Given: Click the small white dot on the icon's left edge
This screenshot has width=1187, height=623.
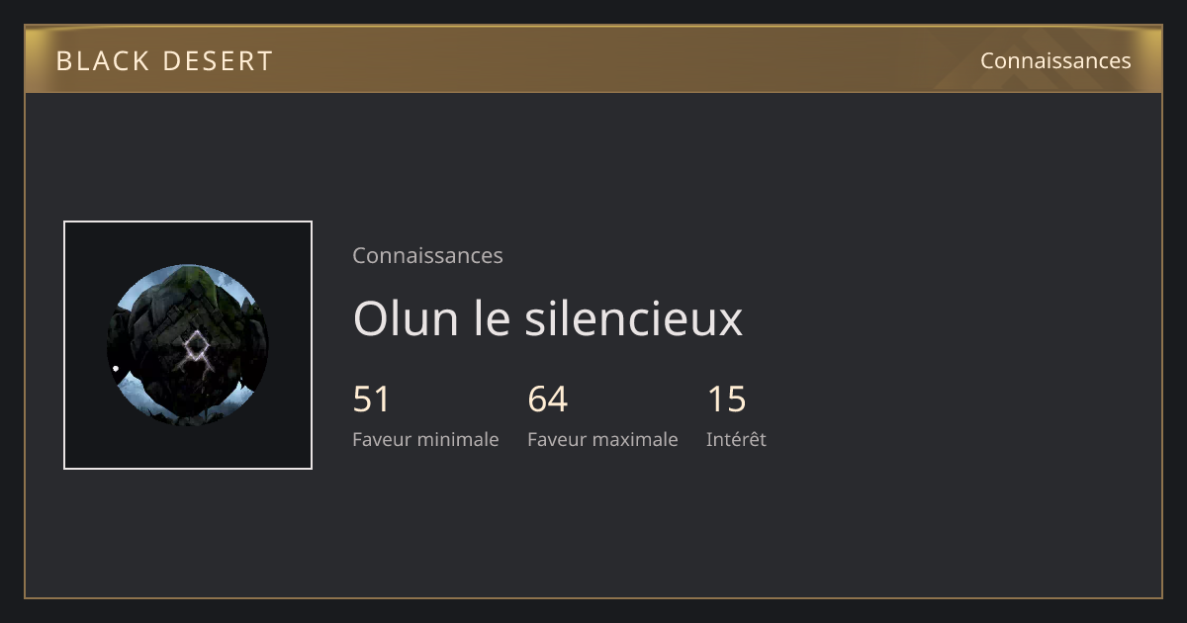Looking at the screenshot, I should [116, 369].
